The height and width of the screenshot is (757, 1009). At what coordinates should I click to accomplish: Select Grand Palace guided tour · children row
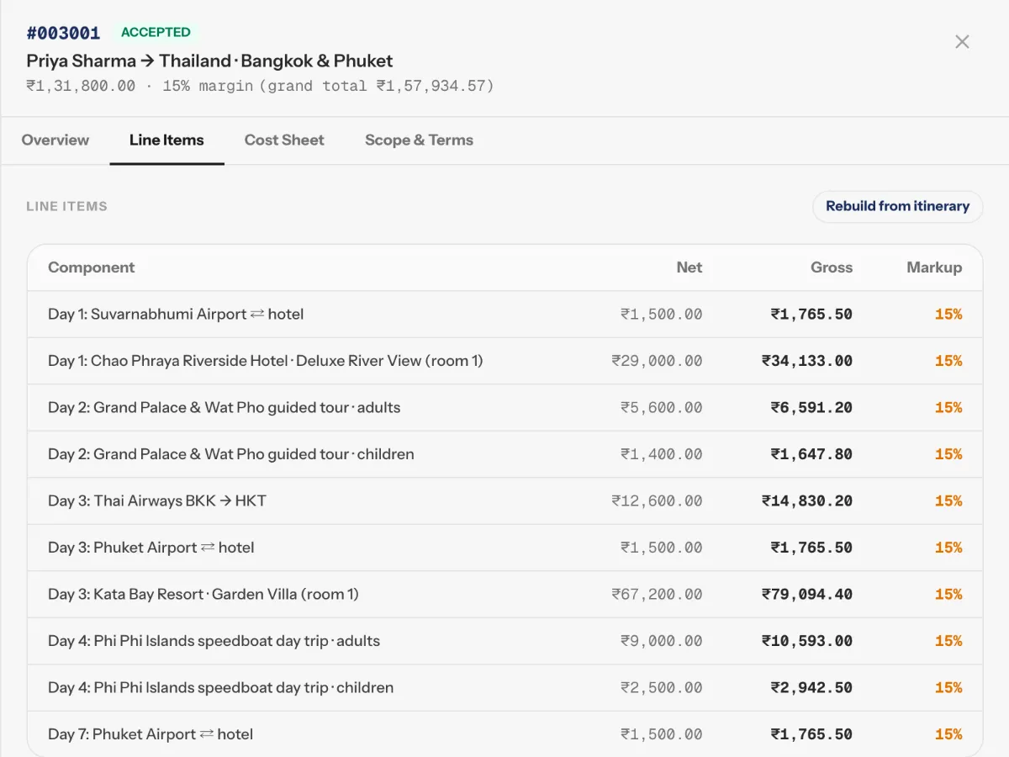click(504, 454)
